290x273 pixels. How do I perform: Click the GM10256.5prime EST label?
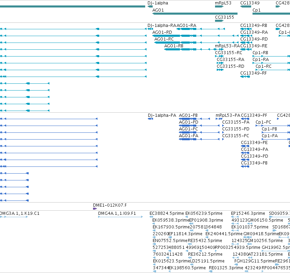(x=265, y=241)
